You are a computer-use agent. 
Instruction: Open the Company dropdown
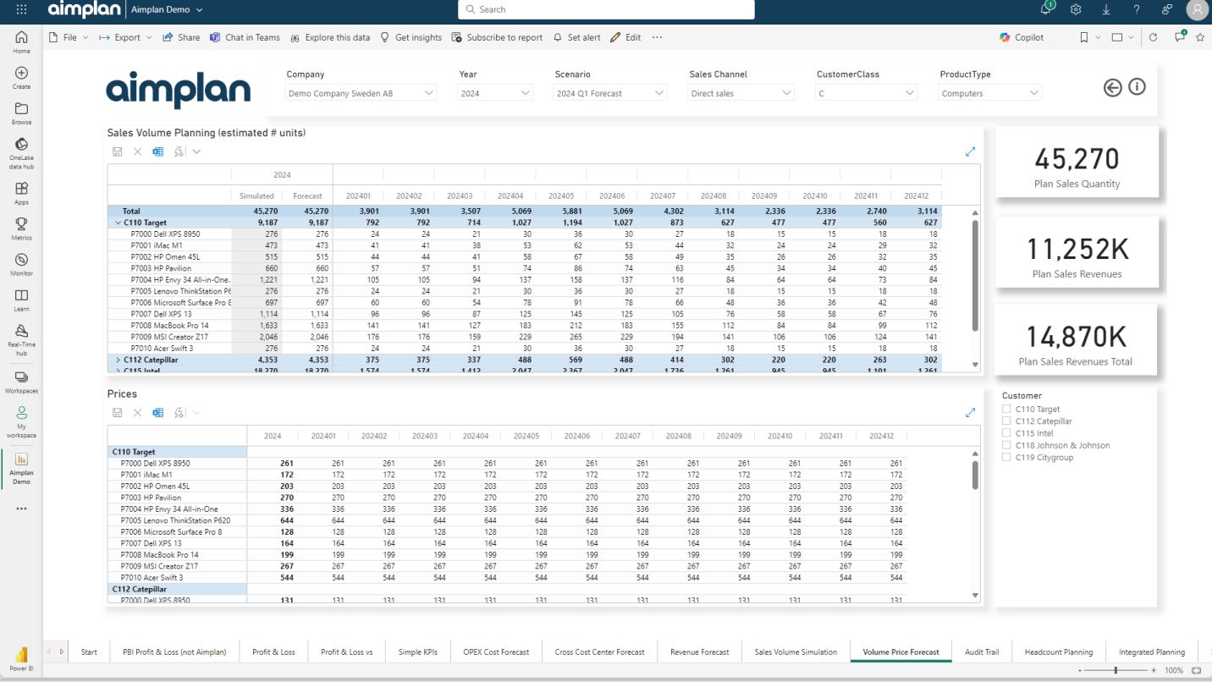pyautogui.click(x=361, y=93)
